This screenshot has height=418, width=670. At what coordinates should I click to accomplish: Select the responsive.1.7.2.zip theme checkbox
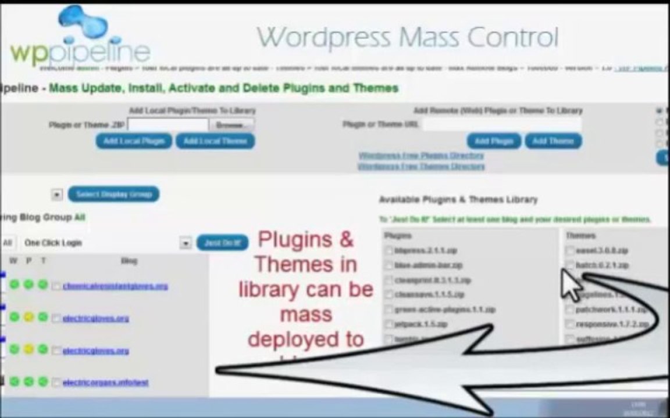tap(569, 324)
